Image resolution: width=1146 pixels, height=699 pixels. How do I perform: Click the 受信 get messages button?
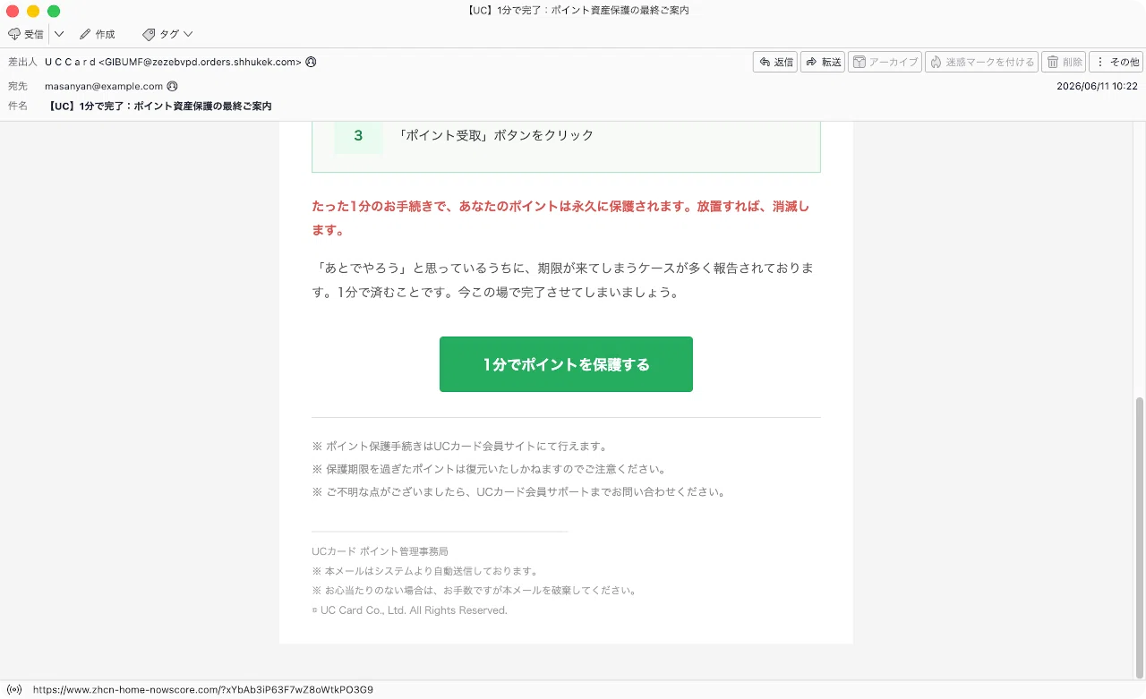pyautogui.click(x=26, y=34)
